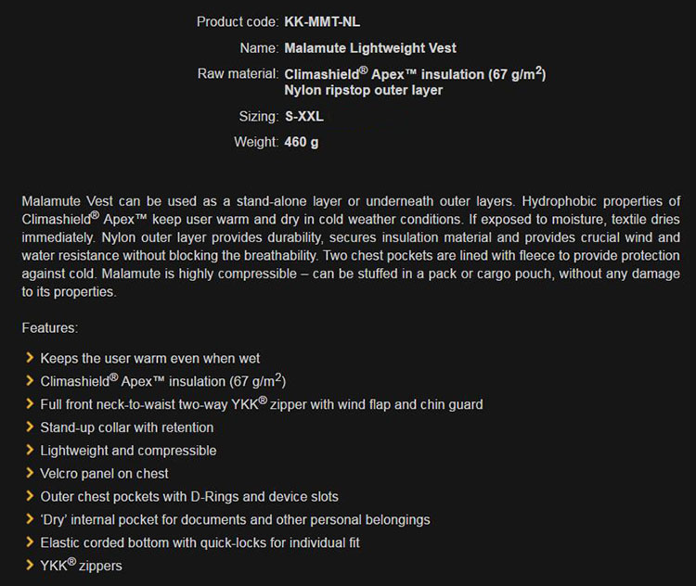This screenshot has width=696, height=586.
Task: Click the chevron beside the final 'YKK zippers' item
Action: (30, 566)
